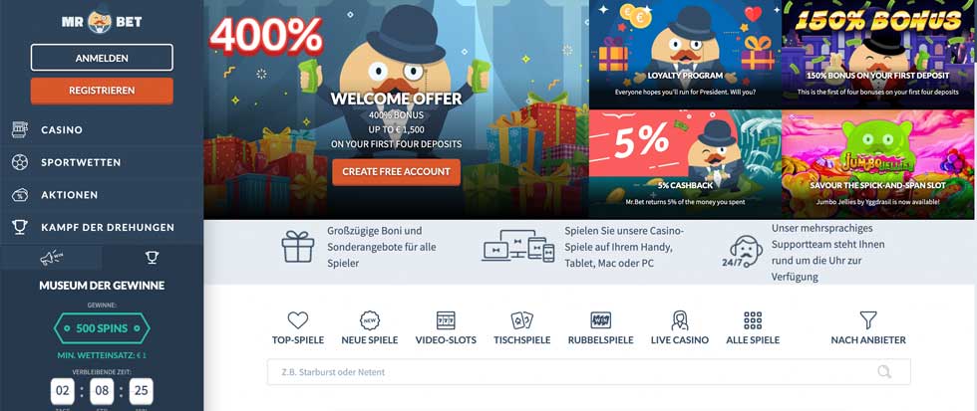Select the Neue Spiele badge icon

click(370, 320)
